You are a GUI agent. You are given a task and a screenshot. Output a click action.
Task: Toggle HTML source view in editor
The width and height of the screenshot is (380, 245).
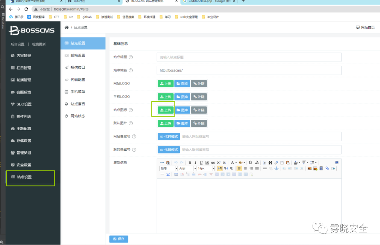[162, 163]
